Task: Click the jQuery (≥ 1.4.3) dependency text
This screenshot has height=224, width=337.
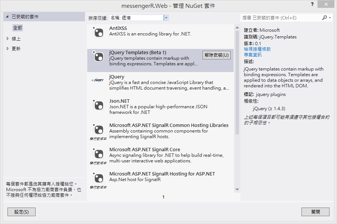Action: (269, 109)
